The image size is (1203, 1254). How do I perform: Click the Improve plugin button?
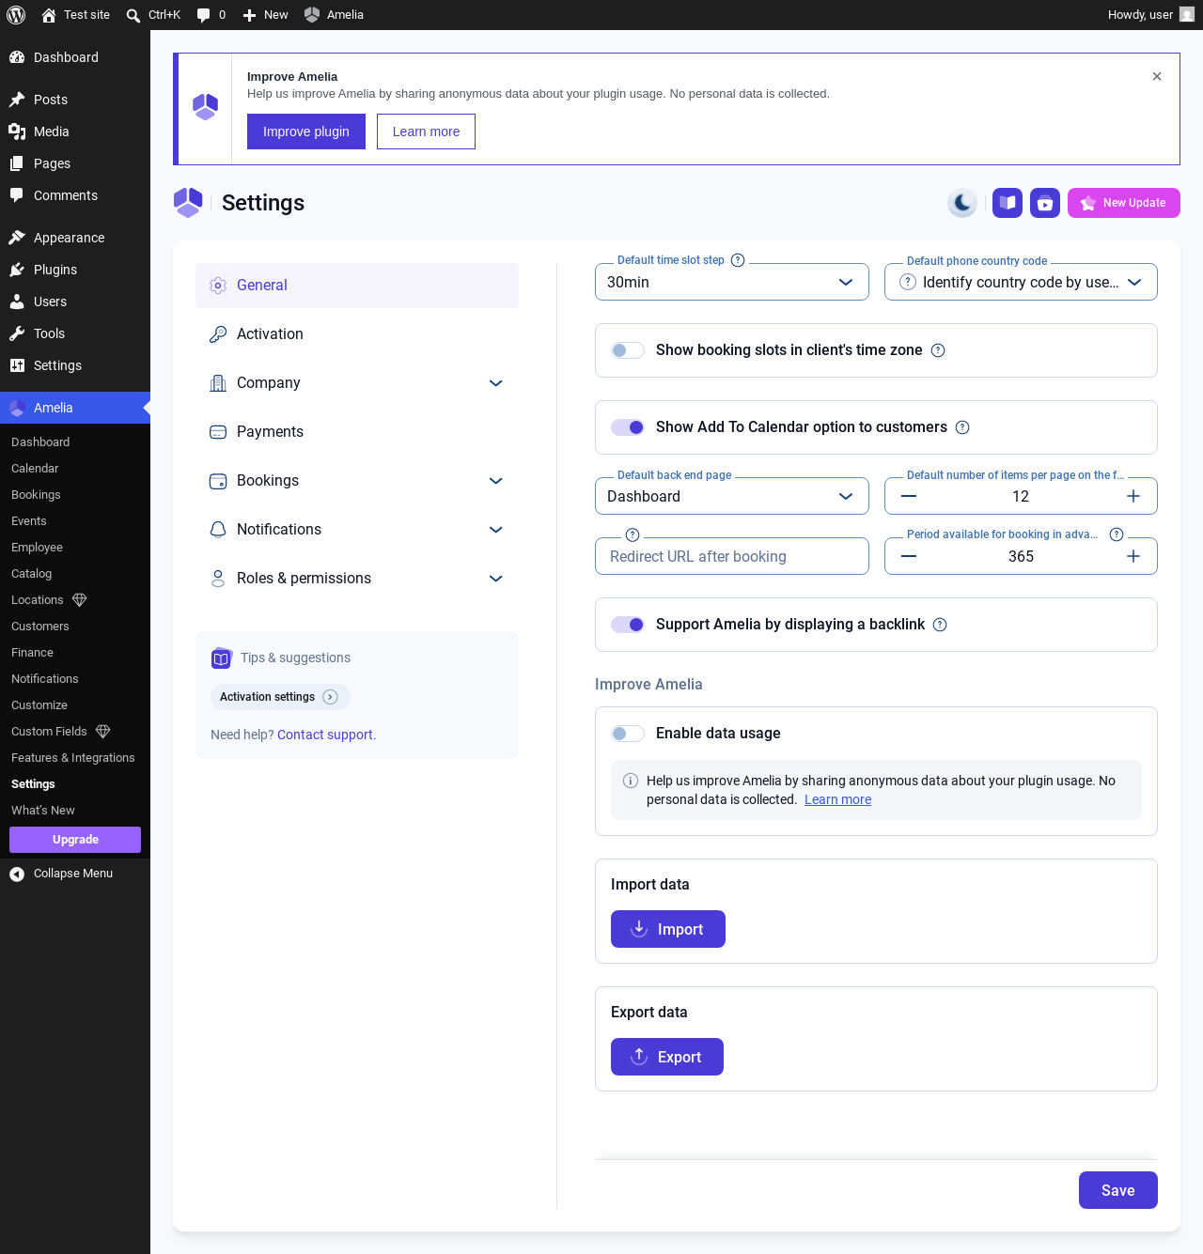[306, 132]
